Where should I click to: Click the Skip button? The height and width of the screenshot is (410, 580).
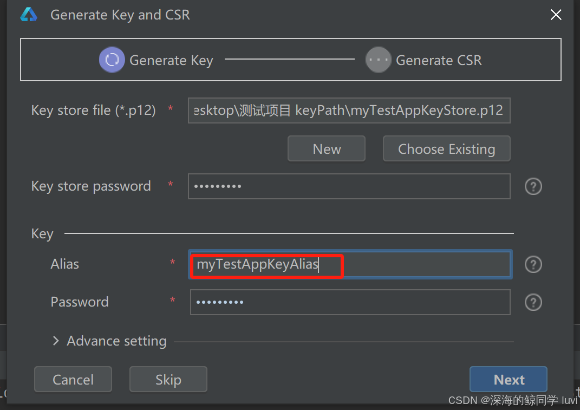click(168, 379)
